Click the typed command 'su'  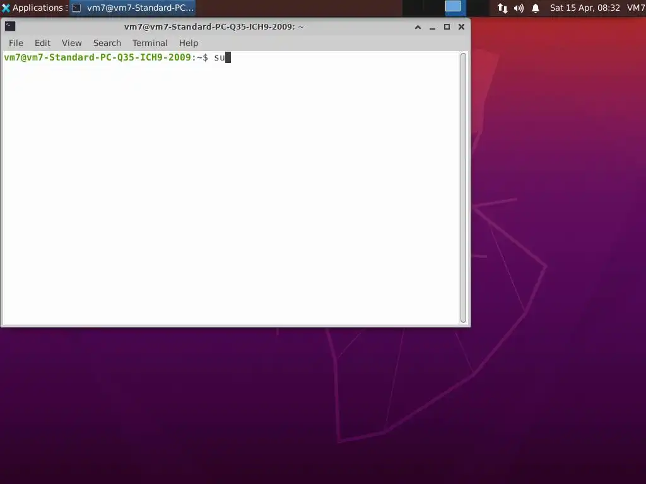(x=219, y=57)
